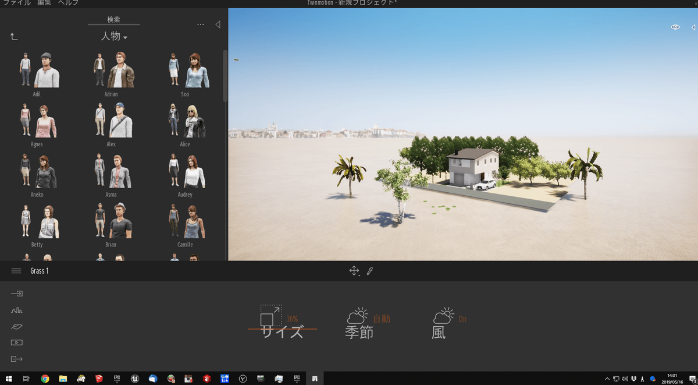Screen dimensions: 698x385
Task: Adjust the 36% size slider bar
Action: (x=283, y=329)
